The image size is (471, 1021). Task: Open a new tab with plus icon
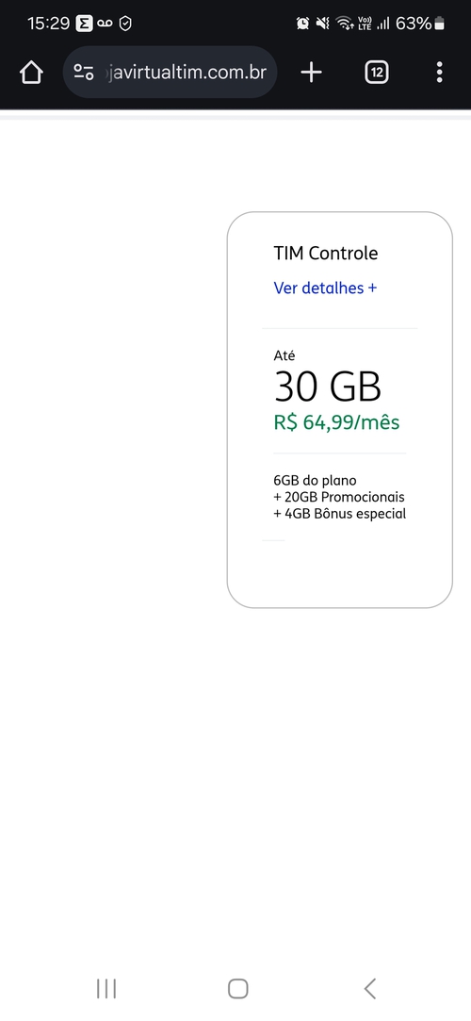click(312, 73)
